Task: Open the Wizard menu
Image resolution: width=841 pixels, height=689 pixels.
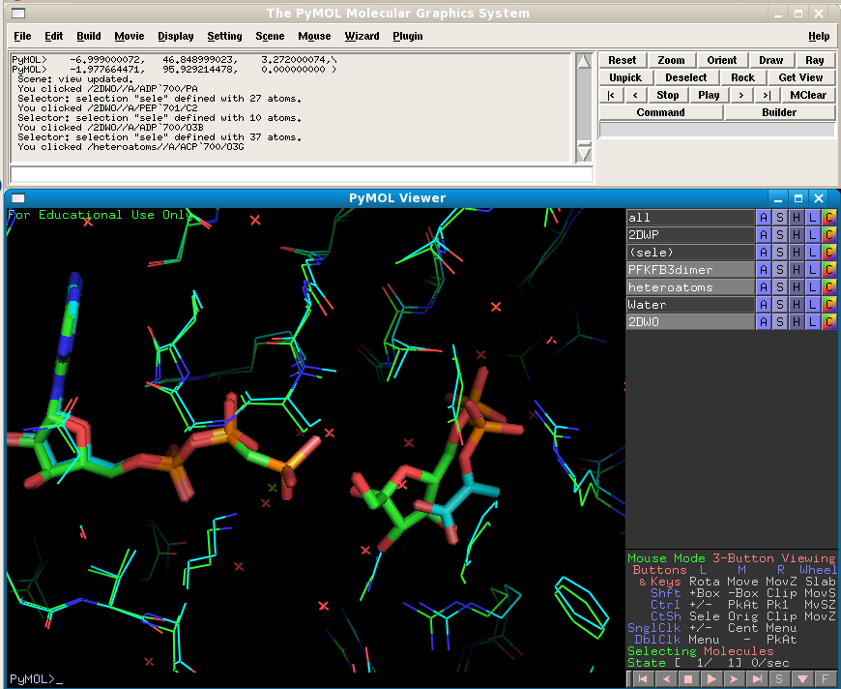Action: click(x=362, y=36)
